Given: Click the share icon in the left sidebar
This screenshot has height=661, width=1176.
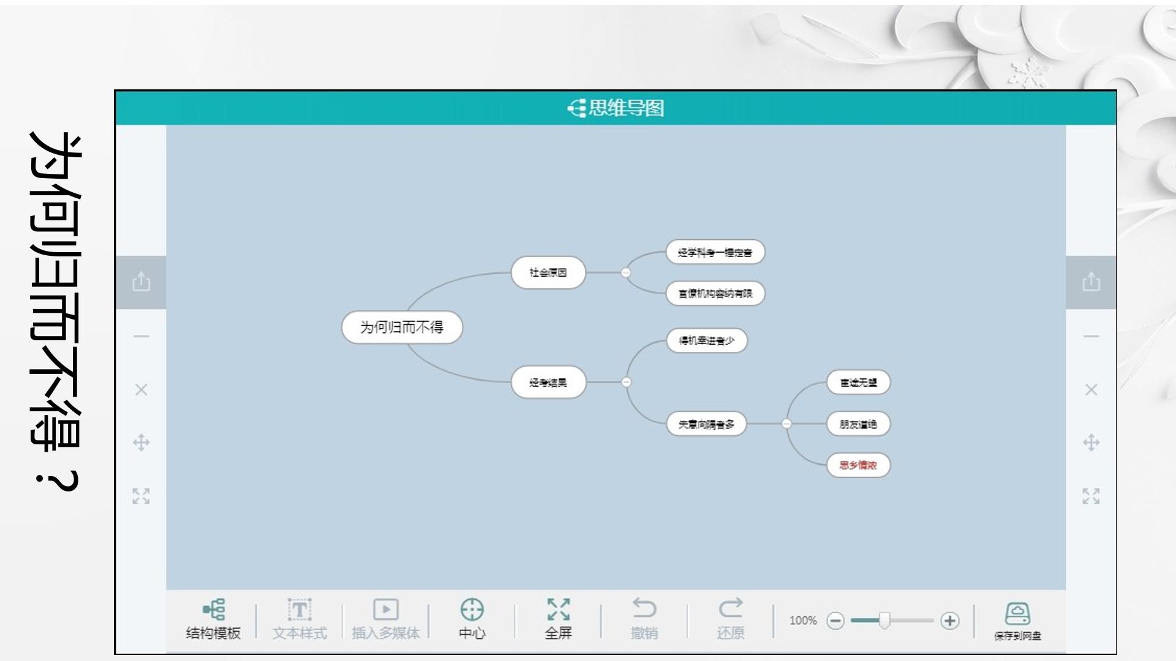Looking at the screenshot, I should tap(141, 282).
